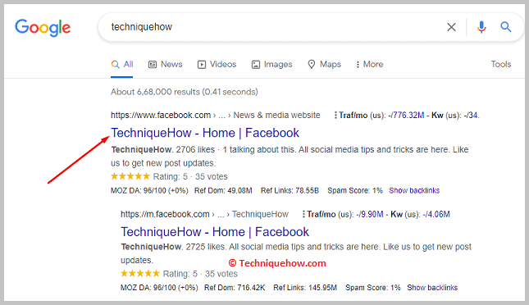
Task: Open the m.facebook.com TechniqueHow - Home | Facebook result
Action: pyautogui.click(x=215, y=232)
